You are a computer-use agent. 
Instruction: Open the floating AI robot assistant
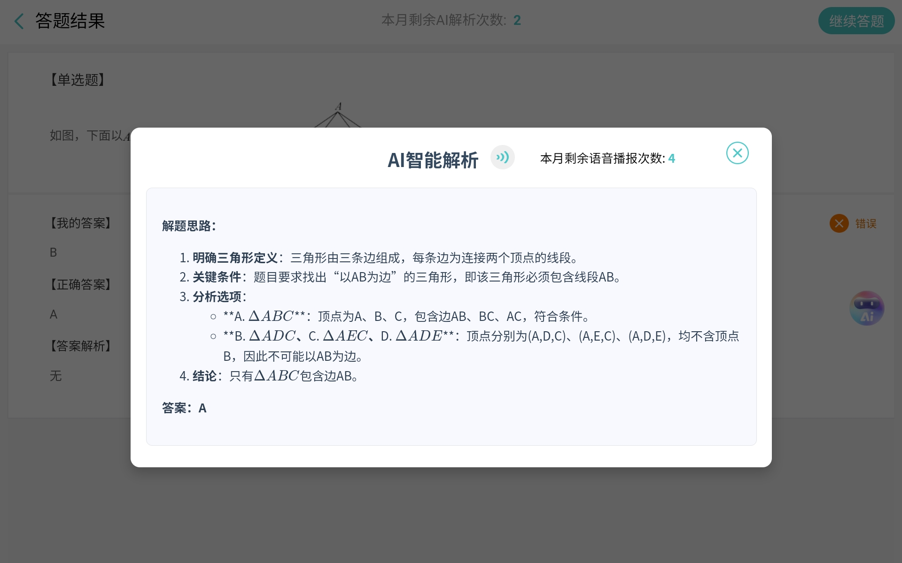coord(866,308)
